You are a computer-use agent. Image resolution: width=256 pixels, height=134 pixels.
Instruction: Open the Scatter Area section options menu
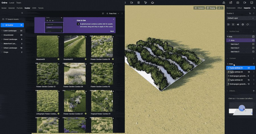(x=253, y=31)
